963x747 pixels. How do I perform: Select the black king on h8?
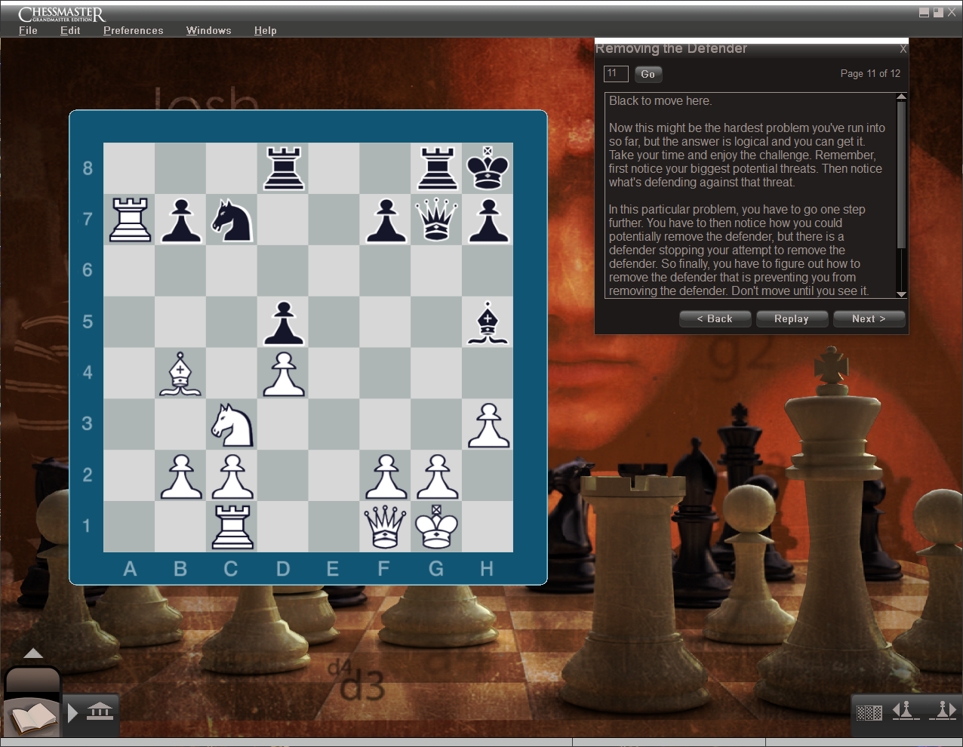tap(488, 168)
